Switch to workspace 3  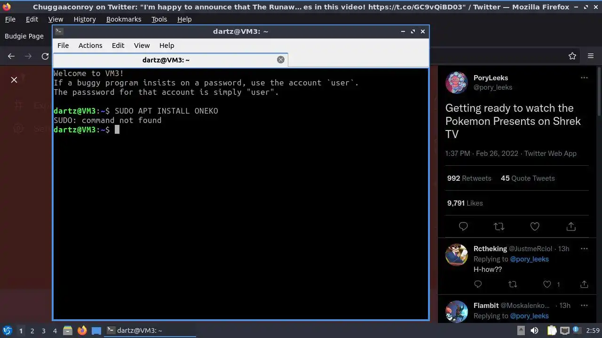pos(43,330)
